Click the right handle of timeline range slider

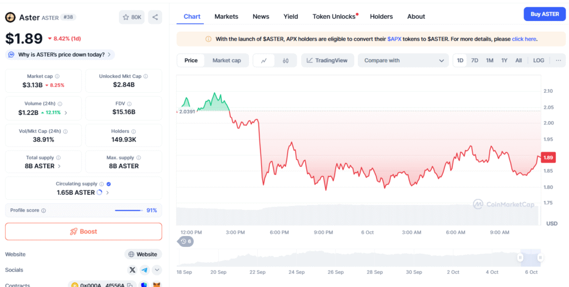coord(540,258)
